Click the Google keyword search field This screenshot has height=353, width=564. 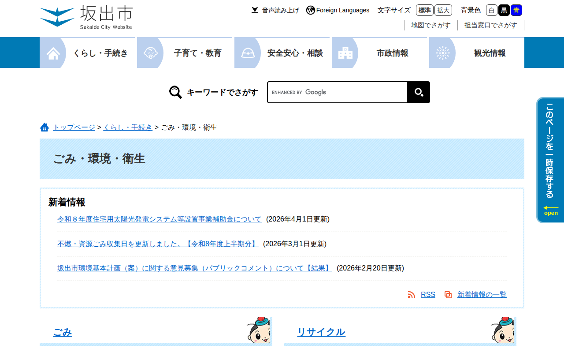338,92
